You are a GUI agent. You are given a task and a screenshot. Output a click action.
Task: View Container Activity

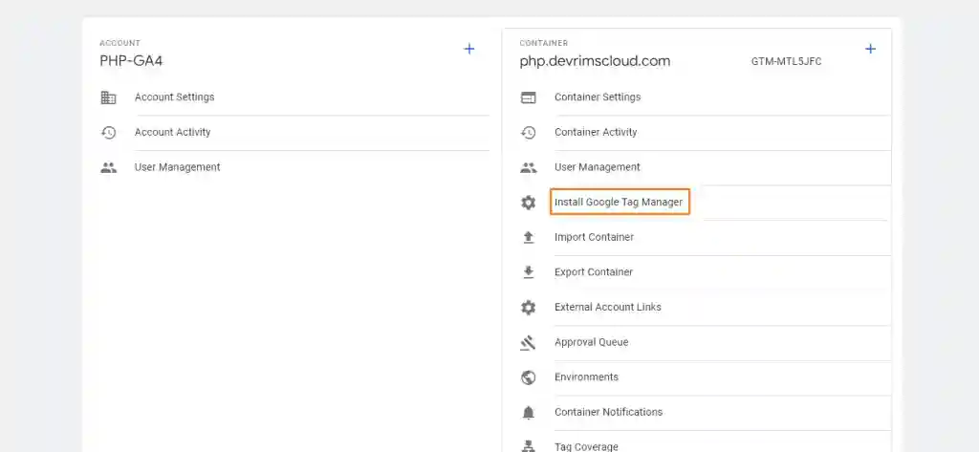click(596, 133)
